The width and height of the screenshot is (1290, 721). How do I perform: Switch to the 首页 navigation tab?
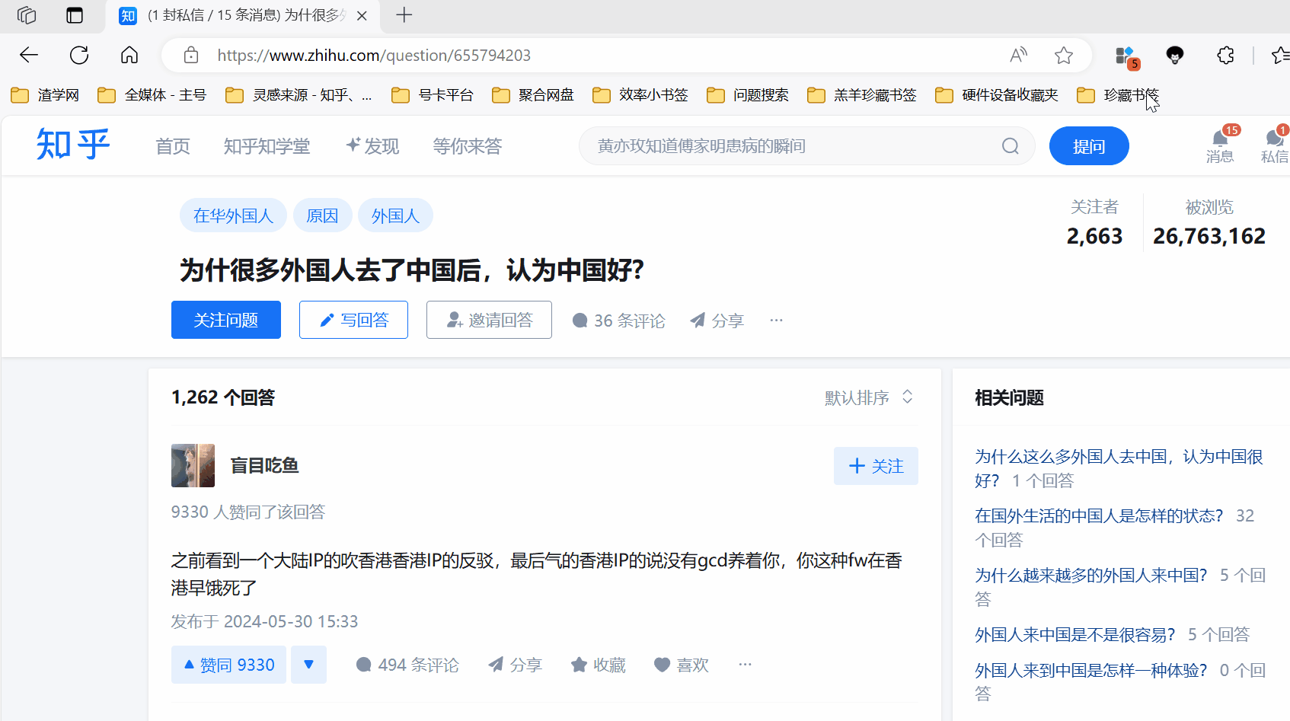click(x=172, y=145)
